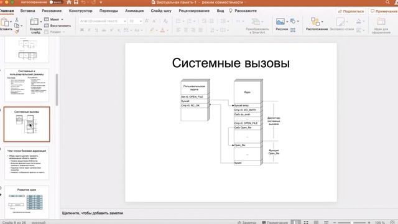Click the Undo arrow icon
Image resolution: width=398 pixels, height=224 pixels.
(x=83, y=2)
